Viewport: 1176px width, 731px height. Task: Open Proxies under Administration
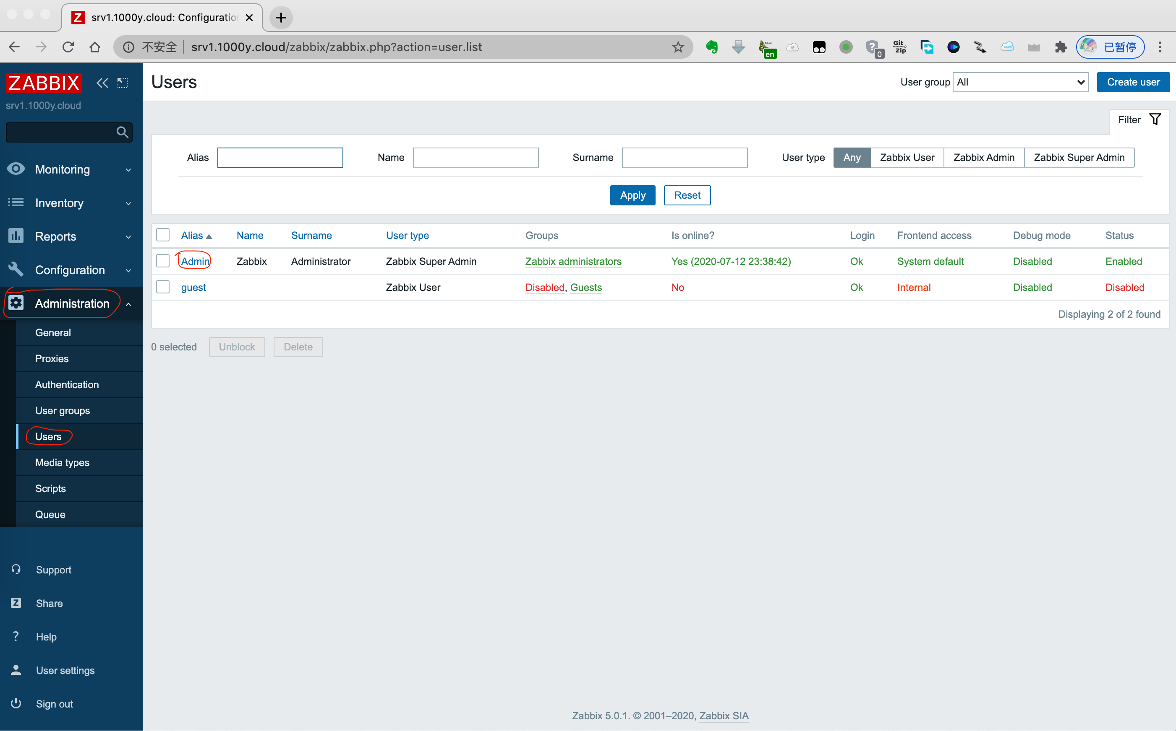click(x=79, y=359)
